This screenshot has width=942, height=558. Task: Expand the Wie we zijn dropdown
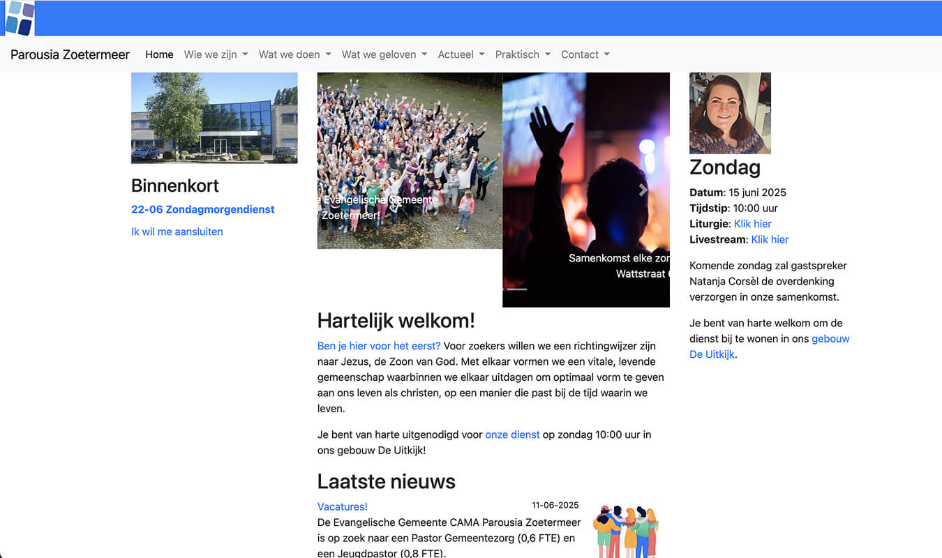(x=216, y=54)
